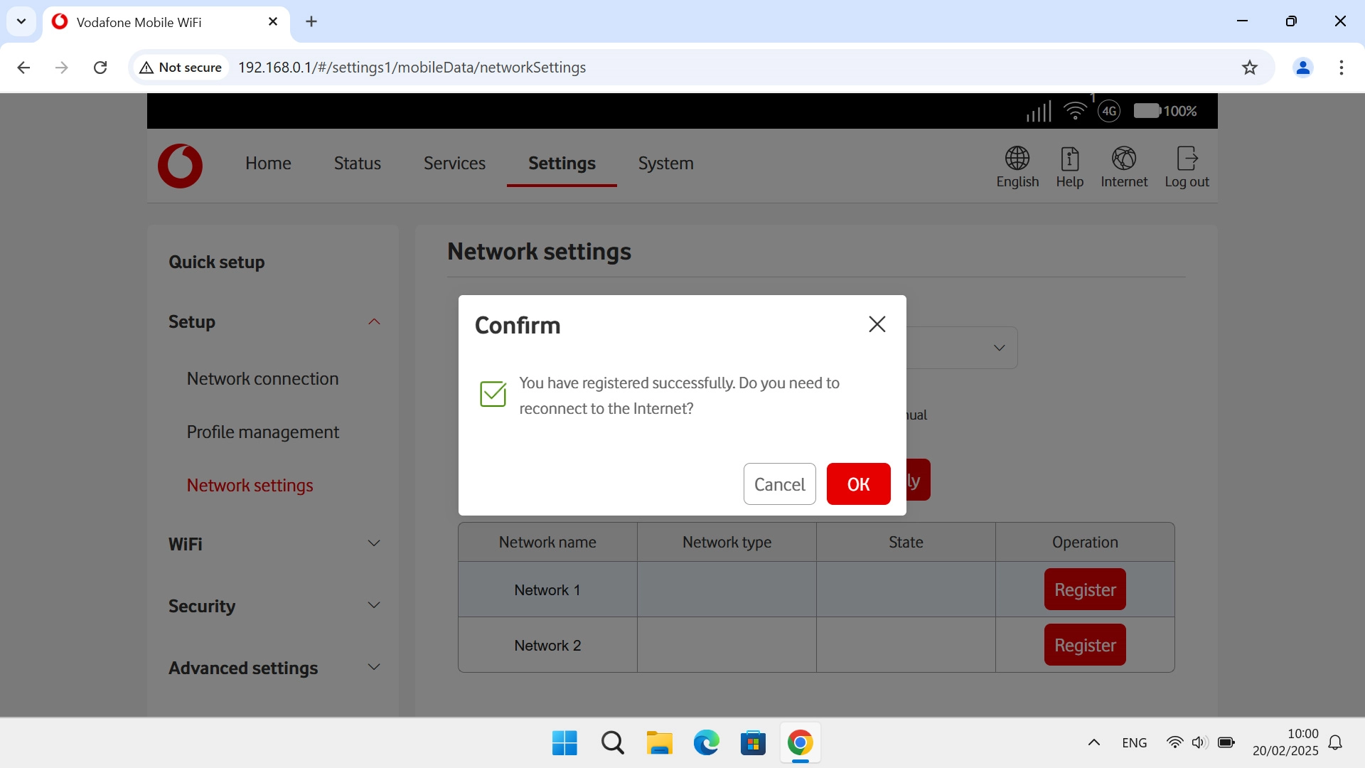Expand the Security section

(x=374, y=606)
